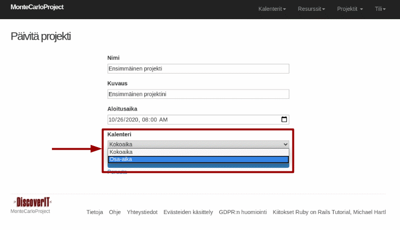
Task: Click the DiscoverIT logo in footer
Action: click(x=31, y=202)
